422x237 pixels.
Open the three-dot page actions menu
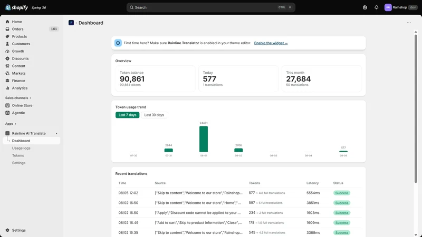click(x=409, y=23)
